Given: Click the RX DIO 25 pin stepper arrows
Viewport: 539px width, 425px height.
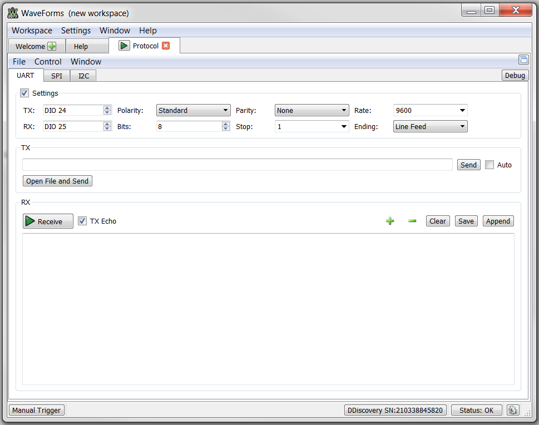Looking at the screenshot, I should tap(107, 126).
